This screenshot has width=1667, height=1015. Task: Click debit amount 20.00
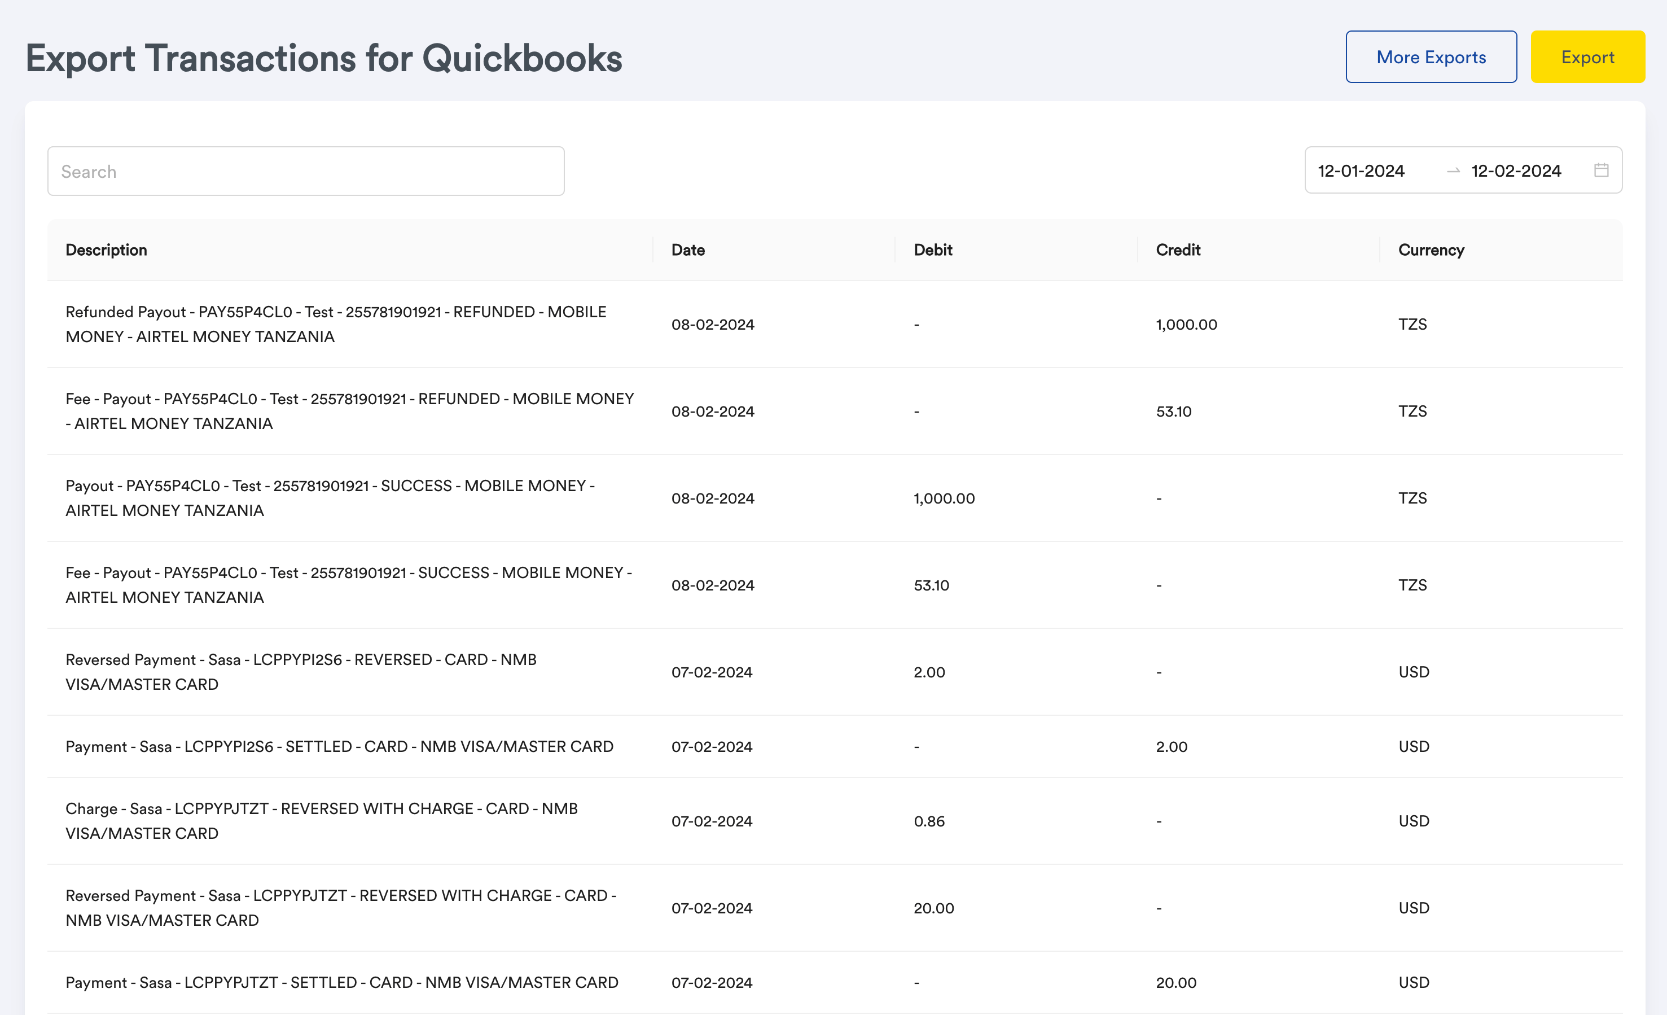(x=933, y=908)
